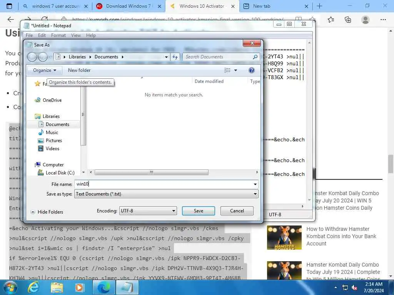Open 'Hamster Kombat Daily Combo Today July 19' link
The width and height of the screenshot is (394, 295).
[343, 272]
